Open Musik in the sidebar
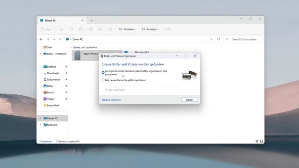 [x=49, y=92]
